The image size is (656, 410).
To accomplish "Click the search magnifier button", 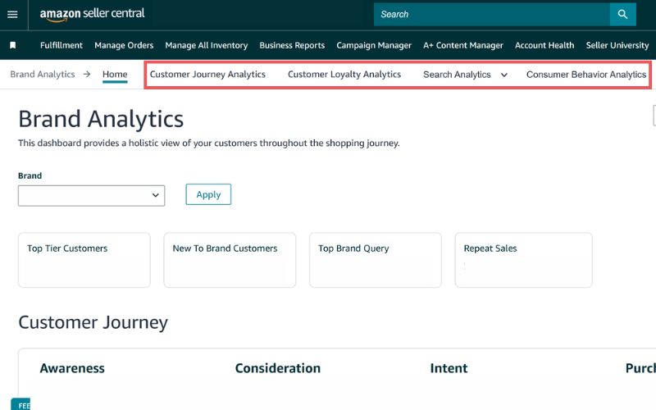I will coord(622,14).
